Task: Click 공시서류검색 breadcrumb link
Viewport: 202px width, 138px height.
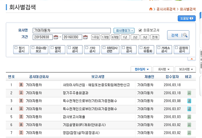Action: coord(166,9)
